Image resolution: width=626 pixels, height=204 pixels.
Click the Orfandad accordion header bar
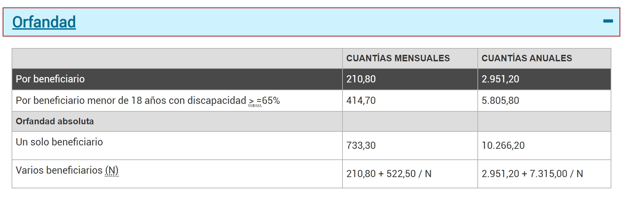[x=311, y=22]
